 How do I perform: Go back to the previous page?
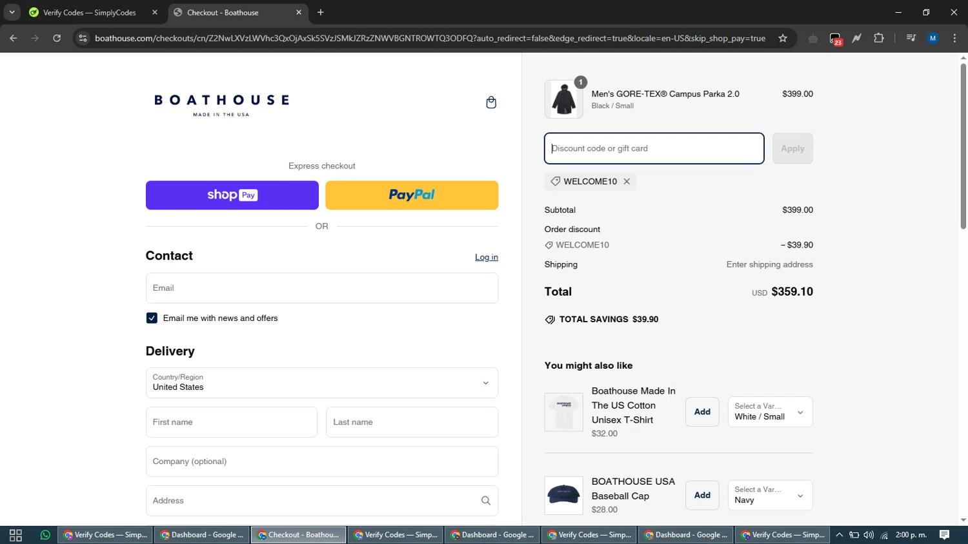14,38
